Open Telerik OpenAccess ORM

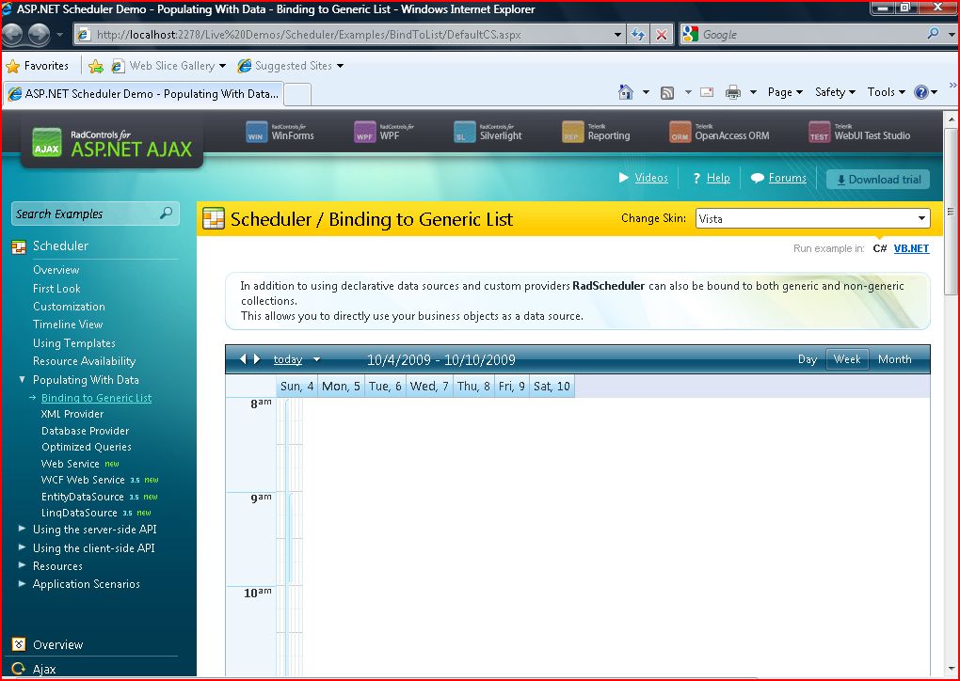(x=719, y=132)
